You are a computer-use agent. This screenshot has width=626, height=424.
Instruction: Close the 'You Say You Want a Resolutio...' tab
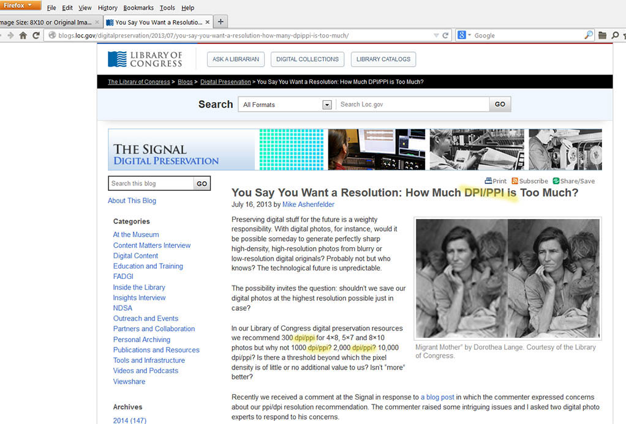click(x=207, y=23)
